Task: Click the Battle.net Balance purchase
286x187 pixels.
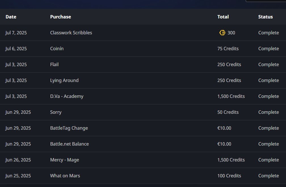Action: coord(69,144)
